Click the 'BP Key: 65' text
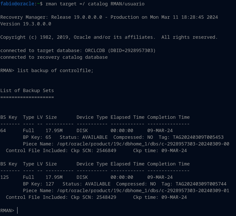The height and width of the screenshot is (216, 236). (38, 137)
